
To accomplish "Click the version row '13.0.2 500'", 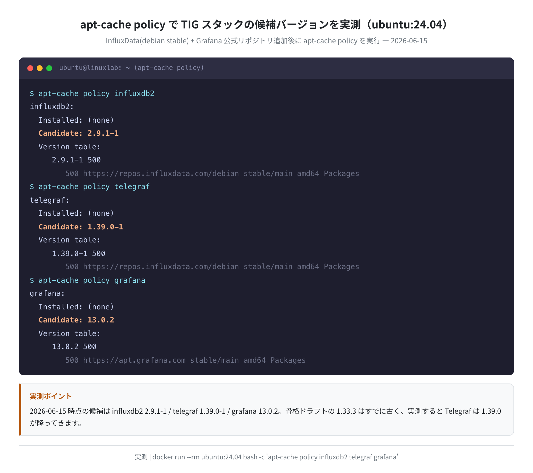I will point(74,347).
